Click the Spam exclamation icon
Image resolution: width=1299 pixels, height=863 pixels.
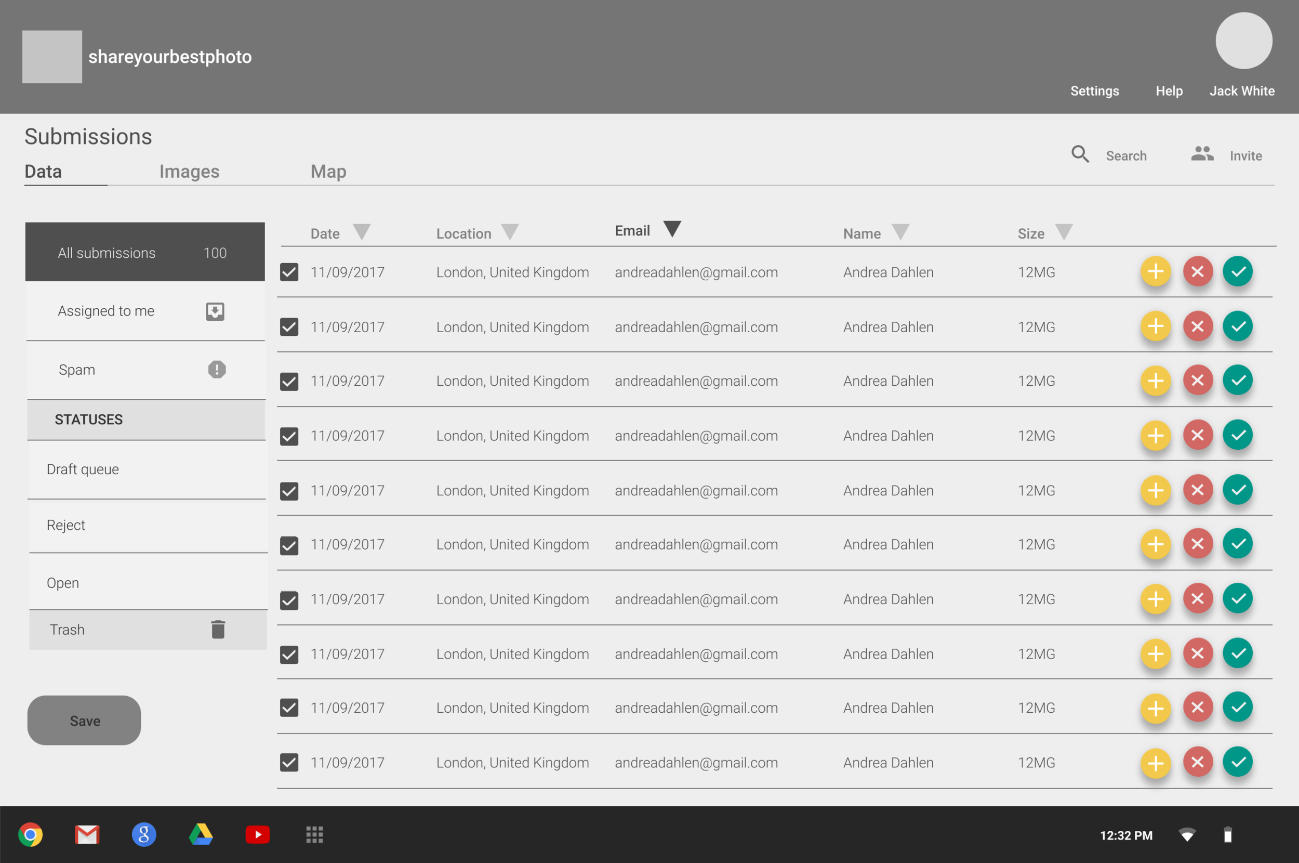point(217,369)
